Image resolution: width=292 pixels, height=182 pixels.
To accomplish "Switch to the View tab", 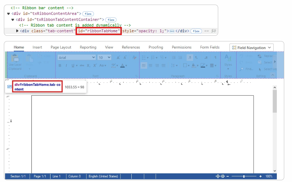I will [x=109, y=47].
